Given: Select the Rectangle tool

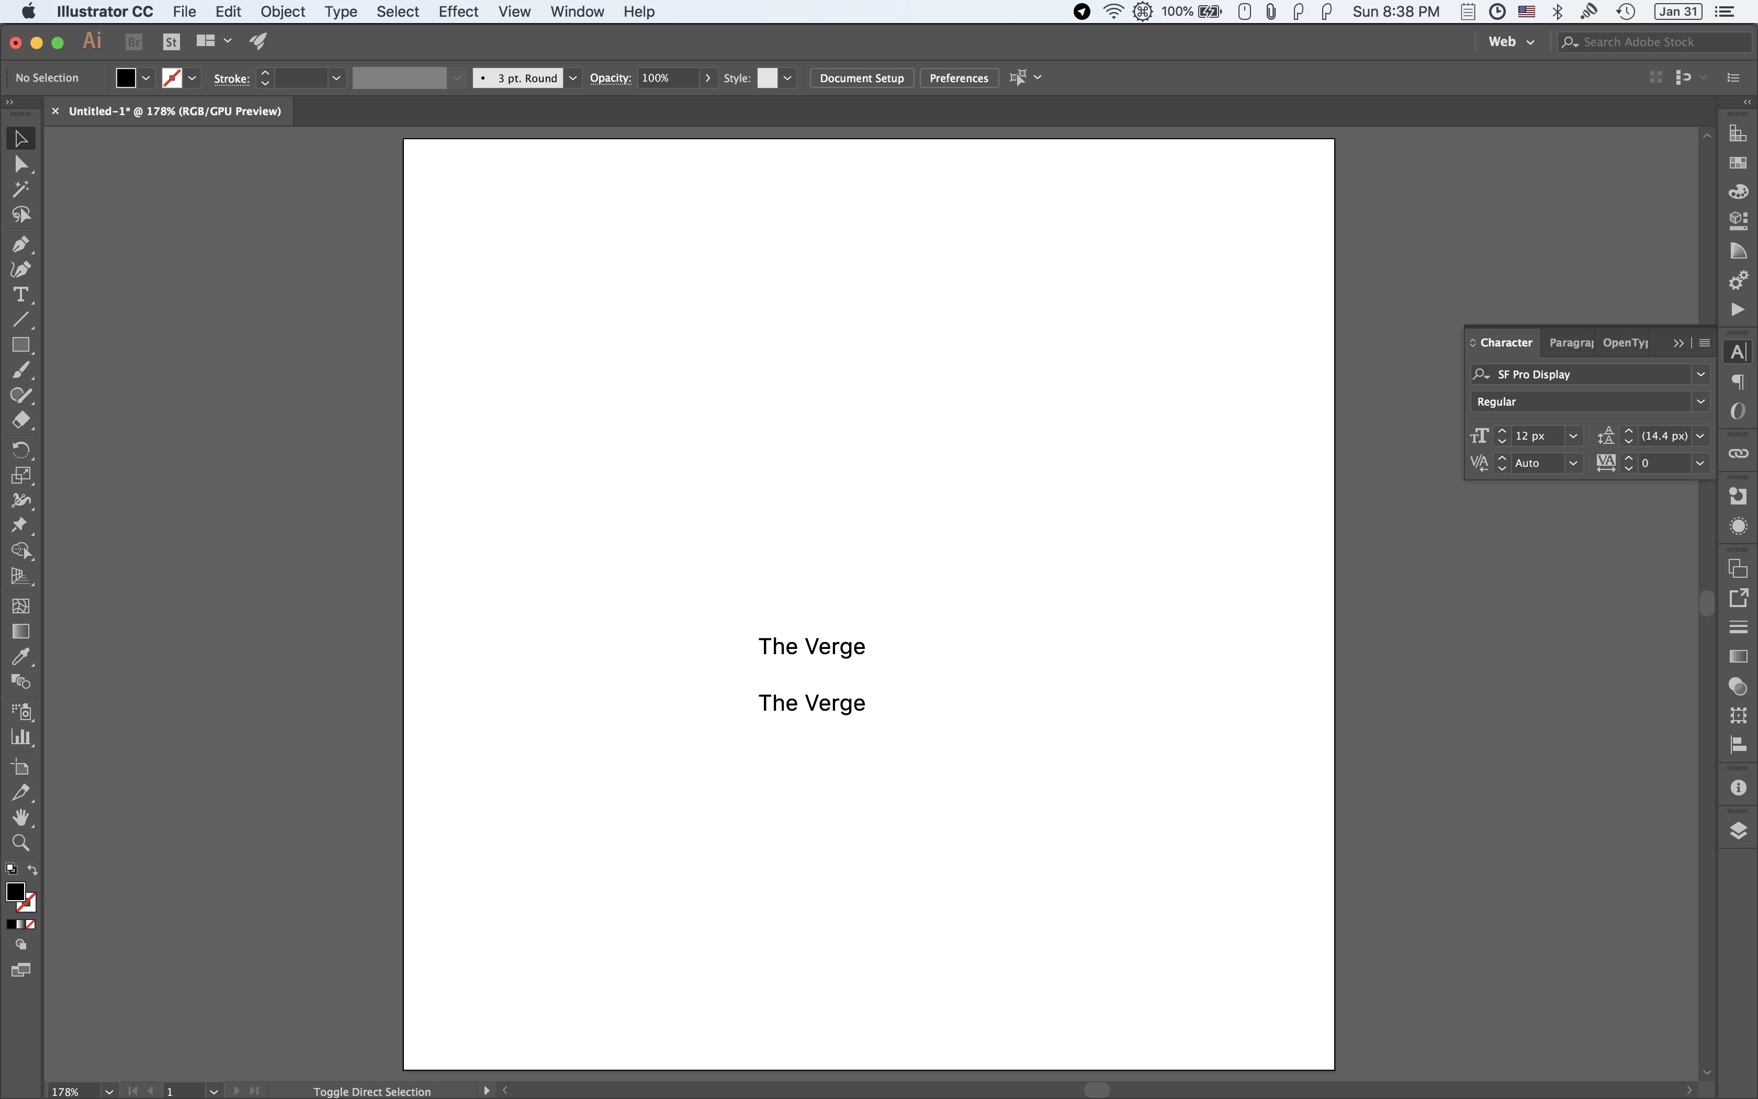Looking at the screenshot, I should point(20,344).
